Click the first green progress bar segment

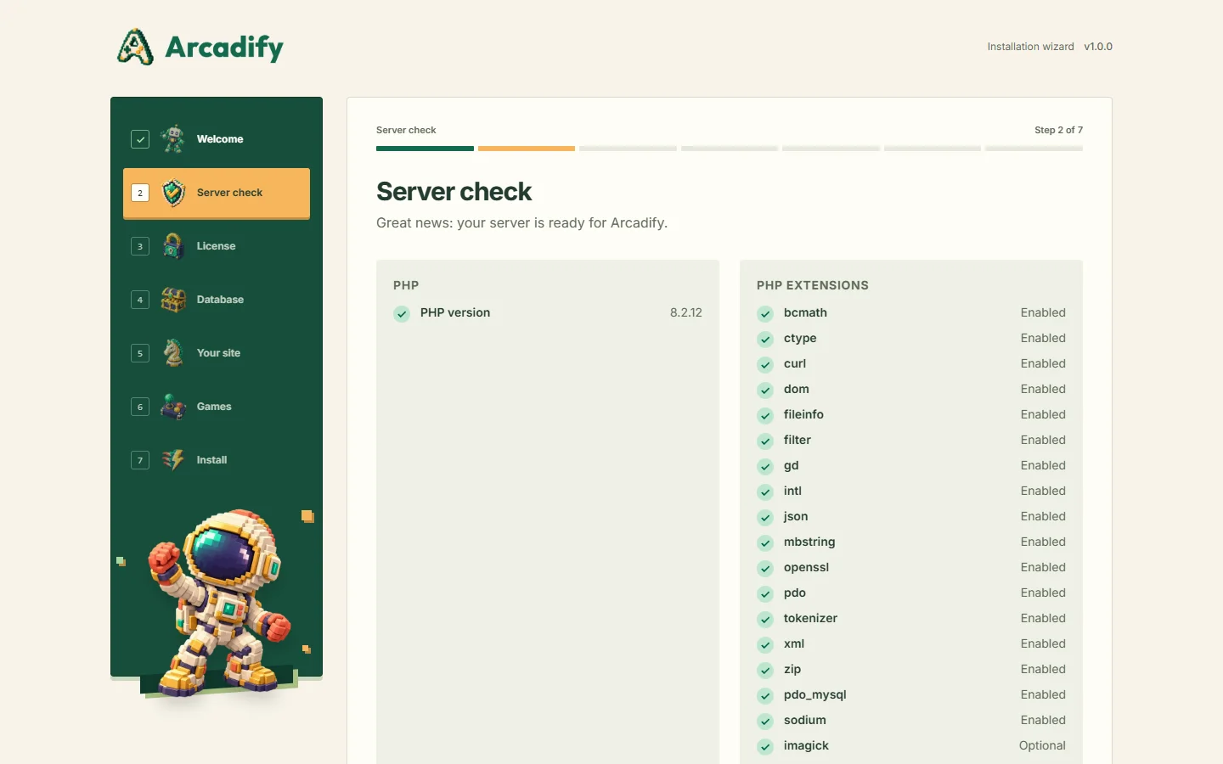(425, 149)
